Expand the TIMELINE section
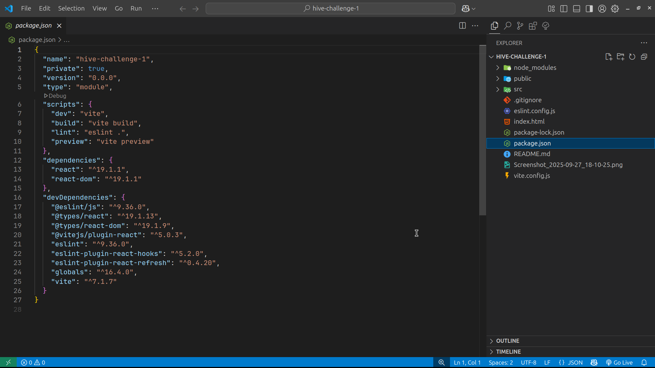 (x=508, y=352)
